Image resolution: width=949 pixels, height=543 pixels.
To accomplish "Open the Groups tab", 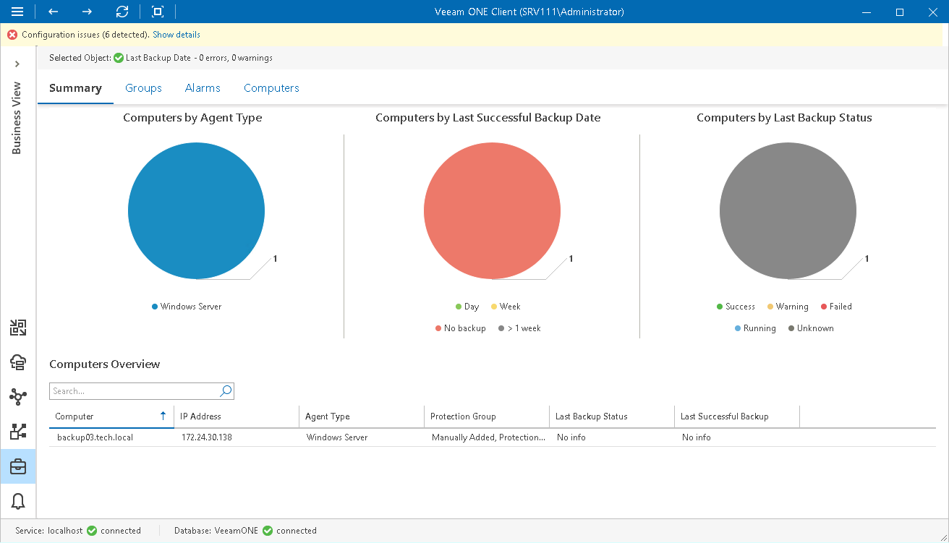I will 143,88.
